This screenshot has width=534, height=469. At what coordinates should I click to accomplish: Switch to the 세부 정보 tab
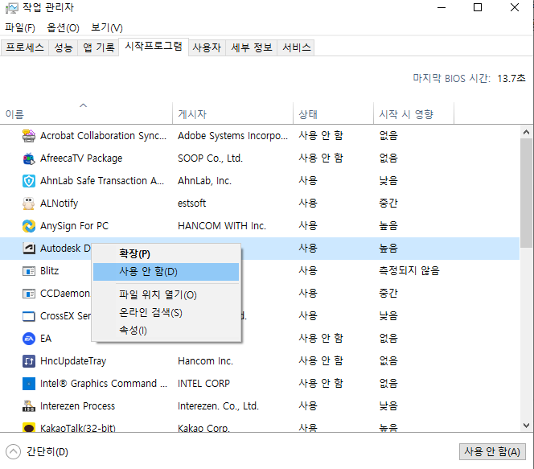tap(252, 47)
